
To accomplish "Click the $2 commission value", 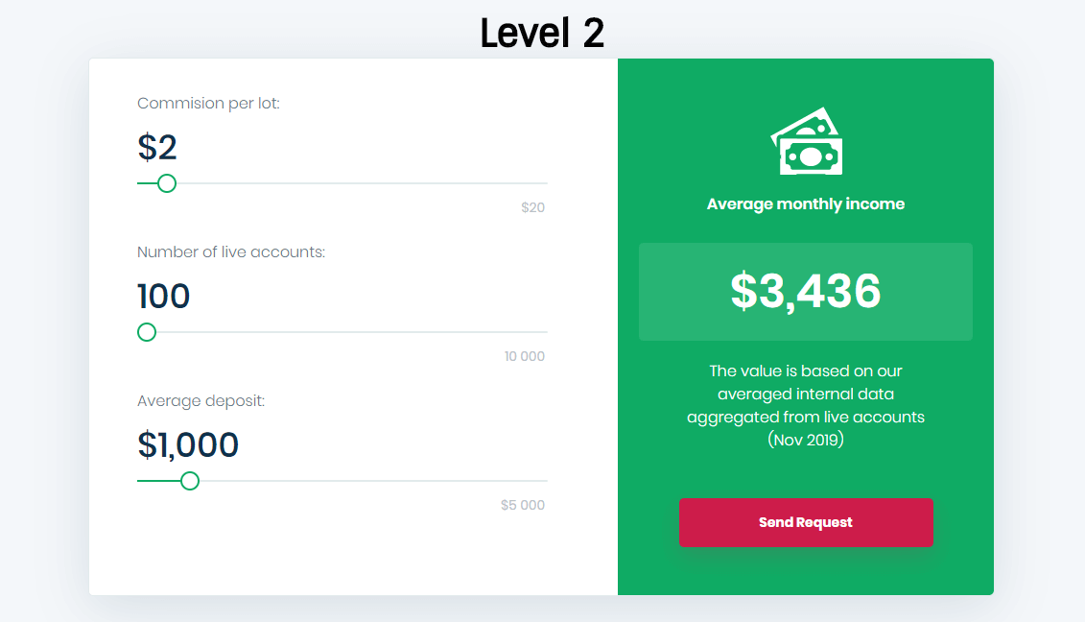I will click(157, 148).
